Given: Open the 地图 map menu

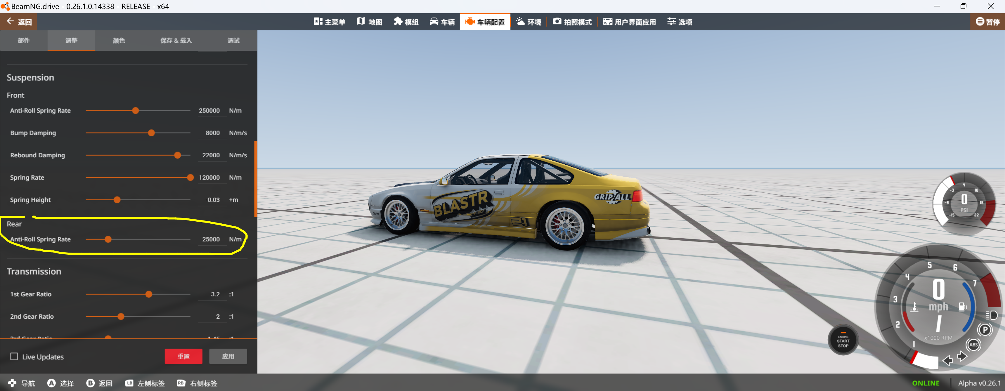Looking at the screenshot, I should (x=370, y=22).
